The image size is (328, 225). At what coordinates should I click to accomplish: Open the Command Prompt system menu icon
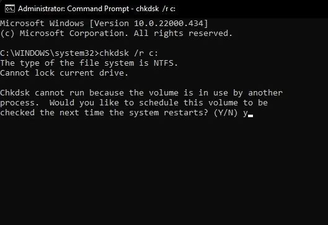(10, 9)
